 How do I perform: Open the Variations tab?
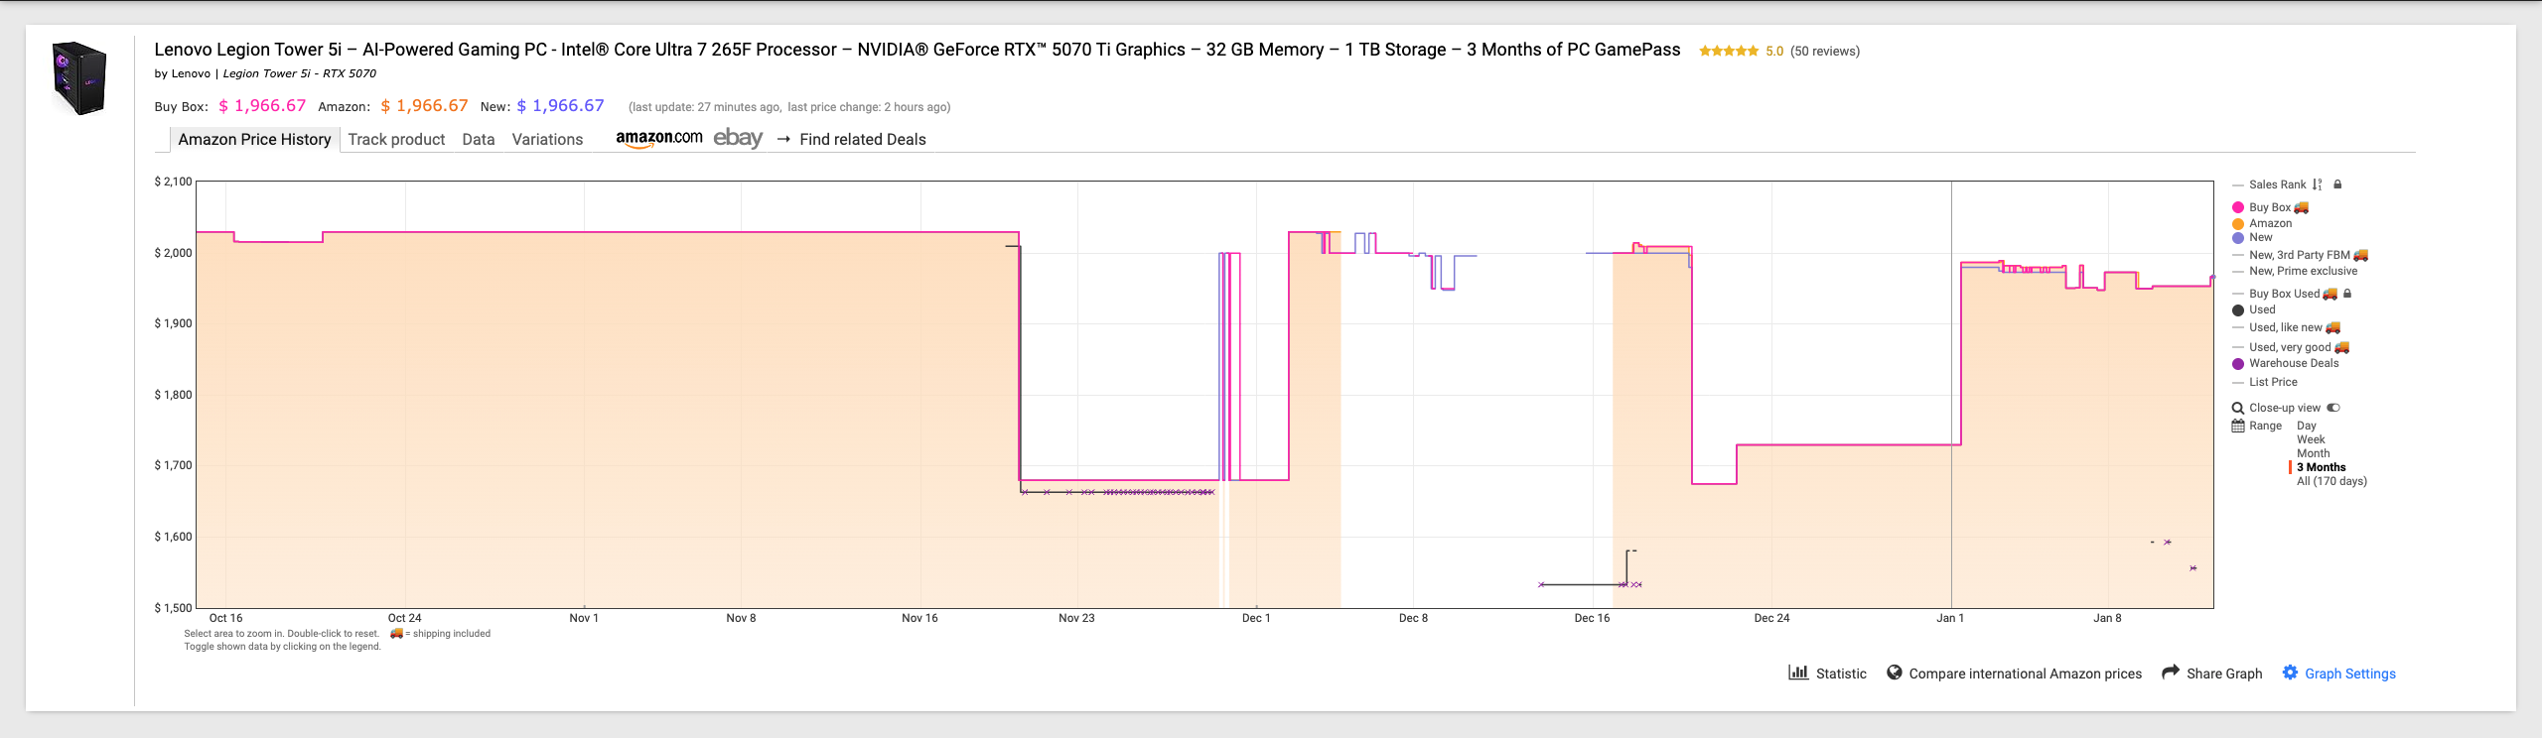[547, 139]
